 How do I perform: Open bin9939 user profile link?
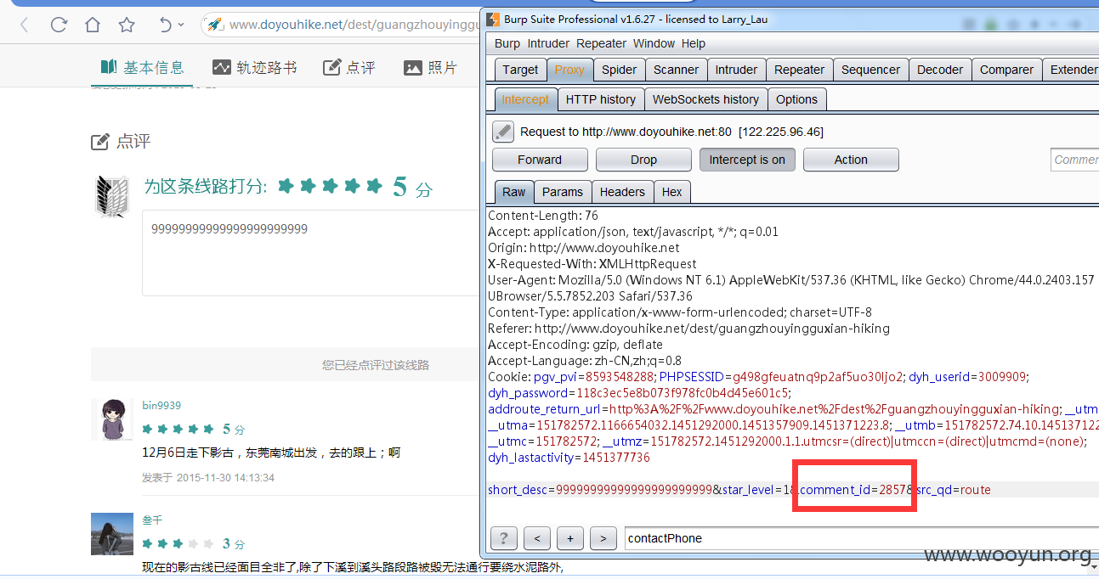pos(161,405)
